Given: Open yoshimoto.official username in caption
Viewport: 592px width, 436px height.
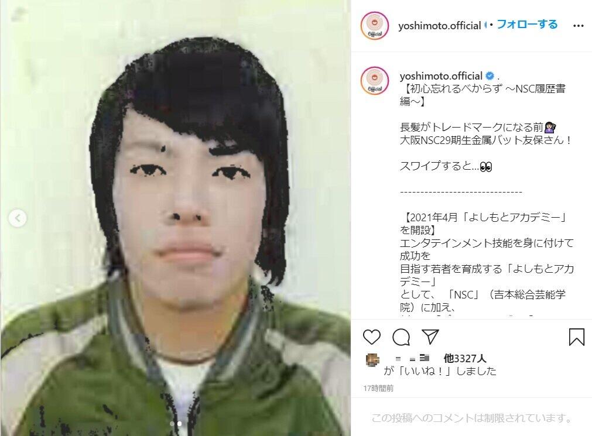Looking at the screenshot, I should [x=441, y=76].
